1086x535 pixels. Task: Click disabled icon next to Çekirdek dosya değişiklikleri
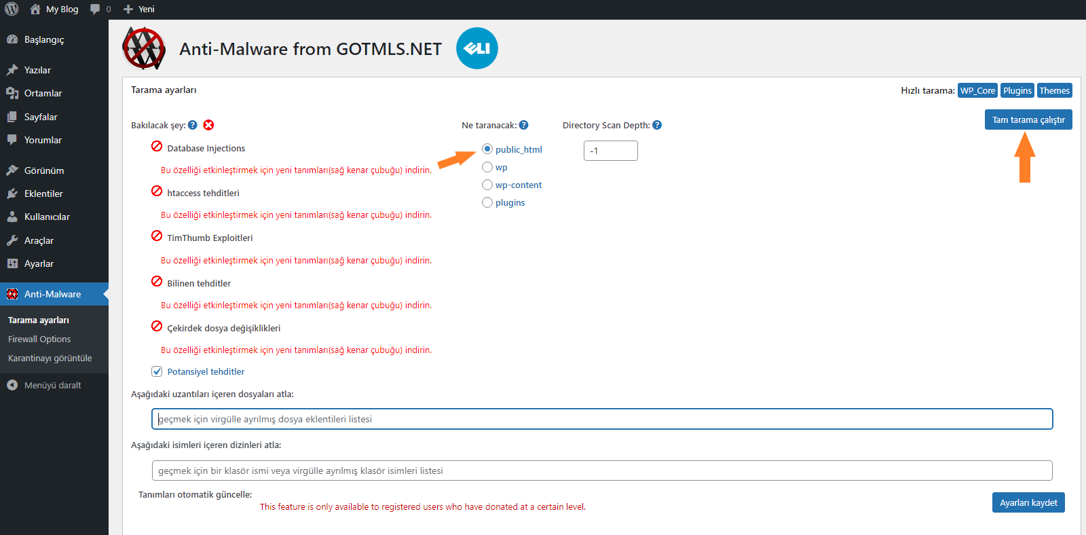coord(157,327)
